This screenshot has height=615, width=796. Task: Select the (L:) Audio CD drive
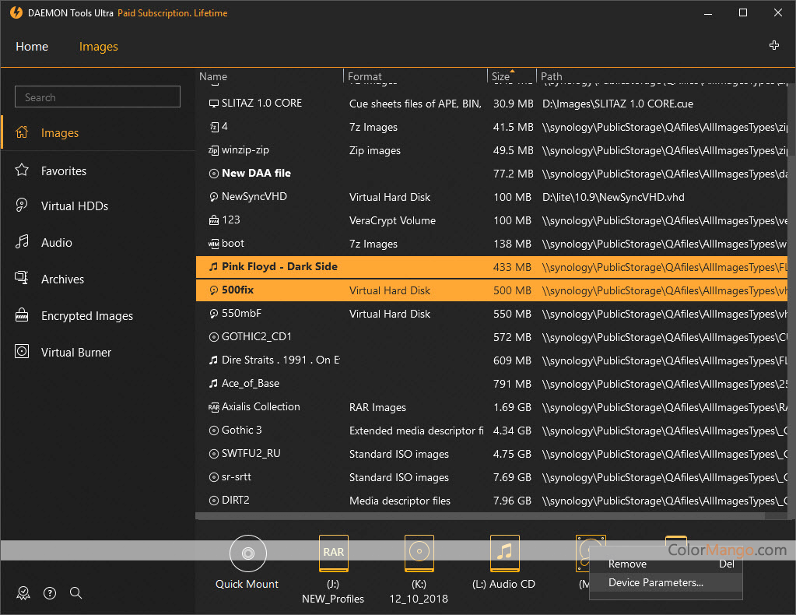pyautogui.click(x=505, y=553)
